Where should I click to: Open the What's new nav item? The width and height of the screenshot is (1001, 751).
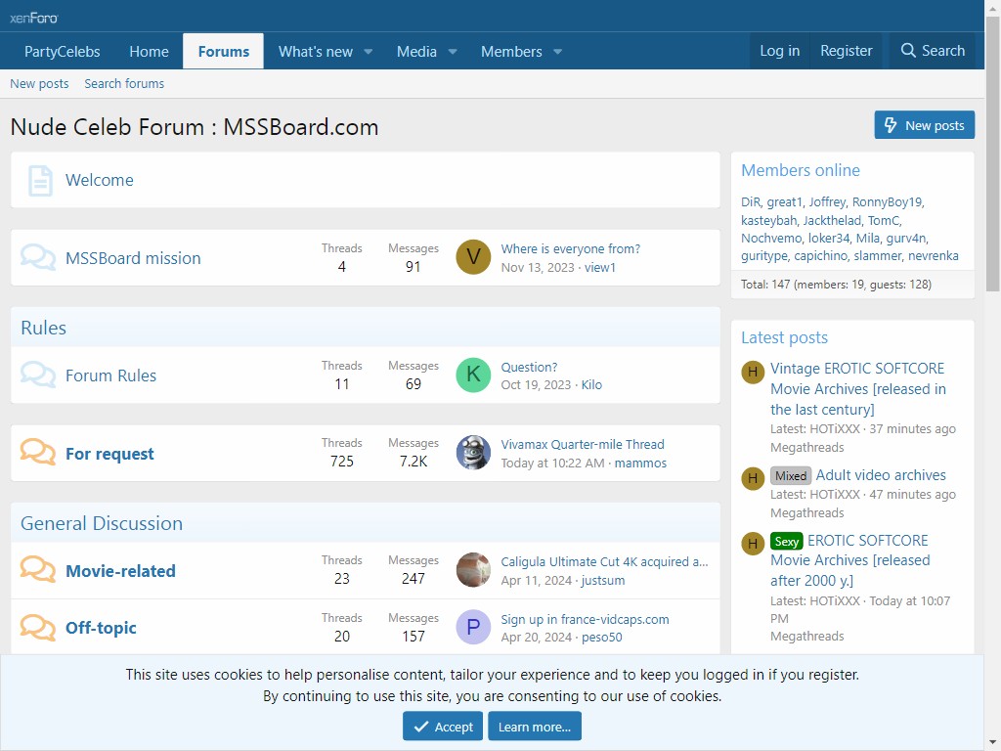(316, 52)
